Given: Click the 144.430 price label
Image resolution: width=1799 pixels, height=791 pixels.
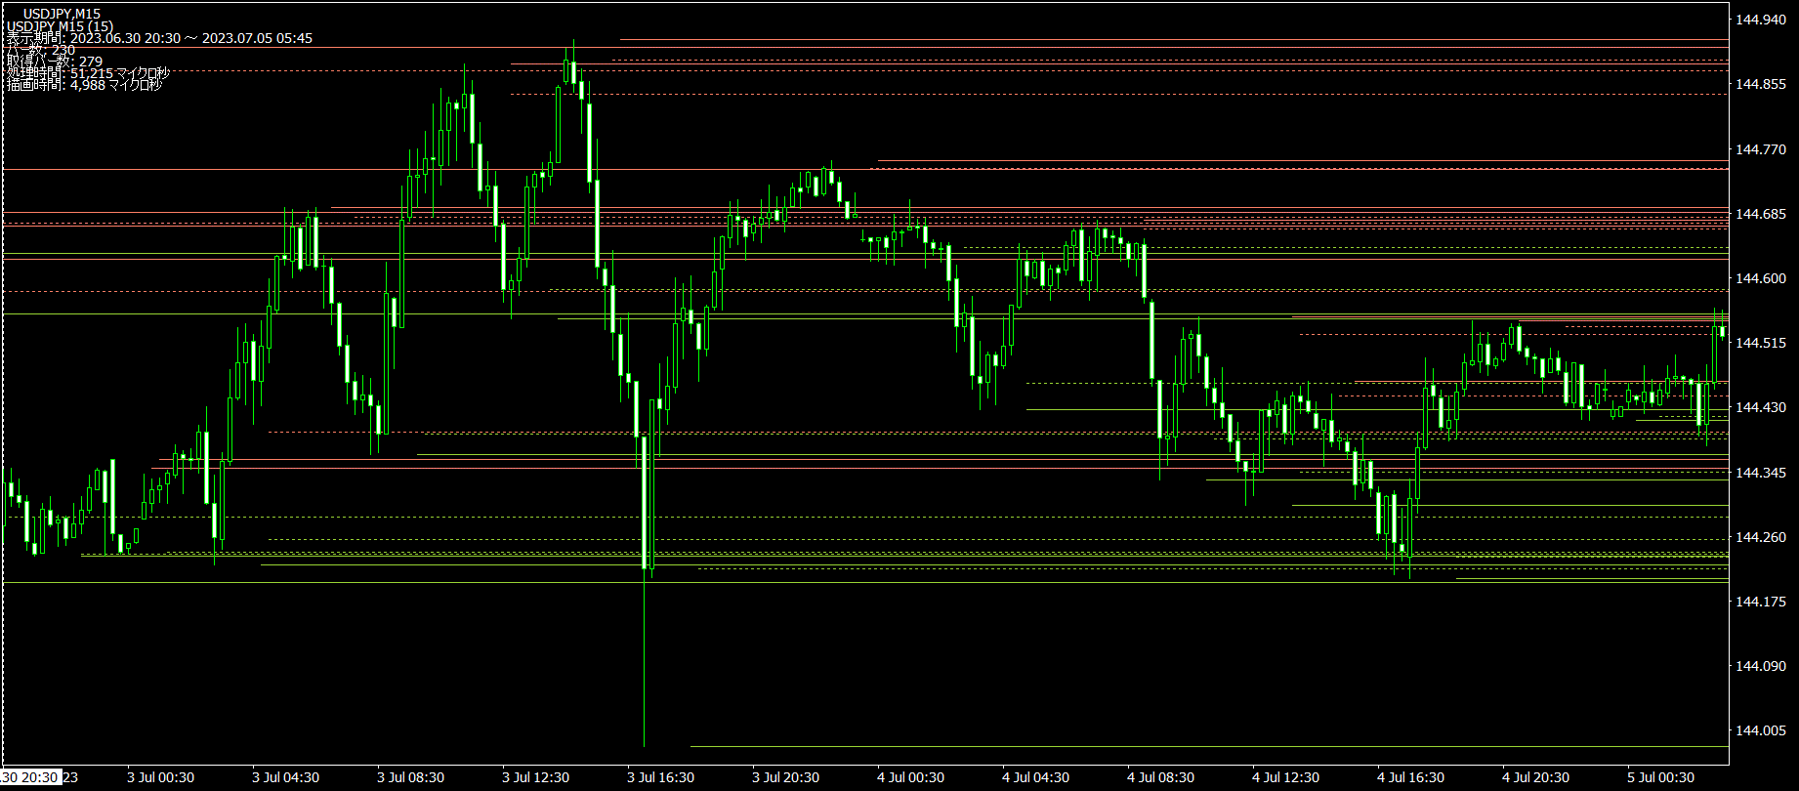Looking at the screenshot, I should (1761, 407).
